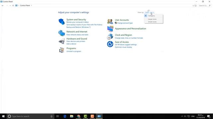Launch Microsoft Edge from the taskbar
Screen dimensions: 213x119
point(65,116)
